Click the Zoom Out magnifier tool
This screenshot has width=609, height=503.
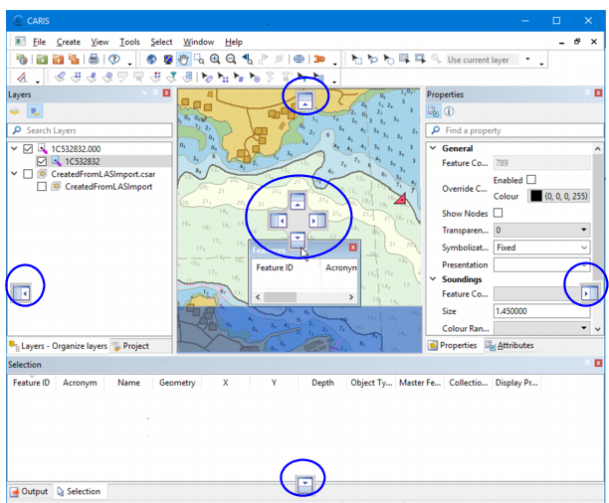coord(231,60)
